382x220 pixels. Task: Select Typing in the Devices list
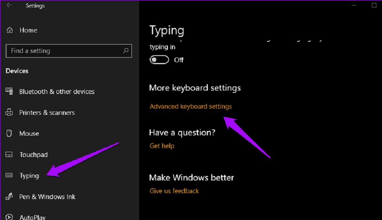point(29,176)
